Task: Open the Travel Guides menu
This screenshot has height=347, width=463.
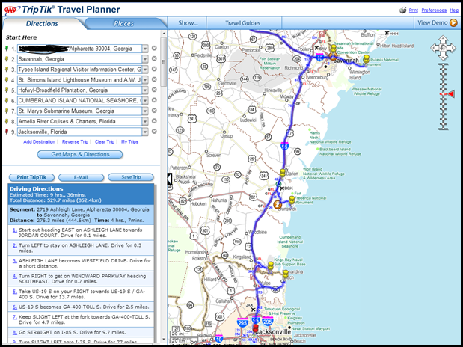Action: [x=243, y=23]
